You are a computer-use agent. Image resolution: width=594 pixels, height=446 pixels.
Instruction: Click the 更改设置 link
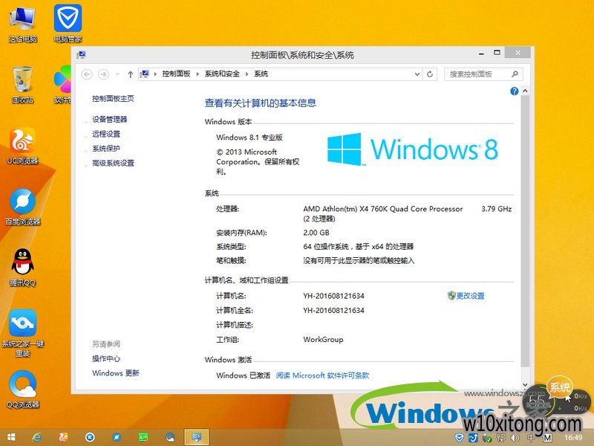(470, 296)
